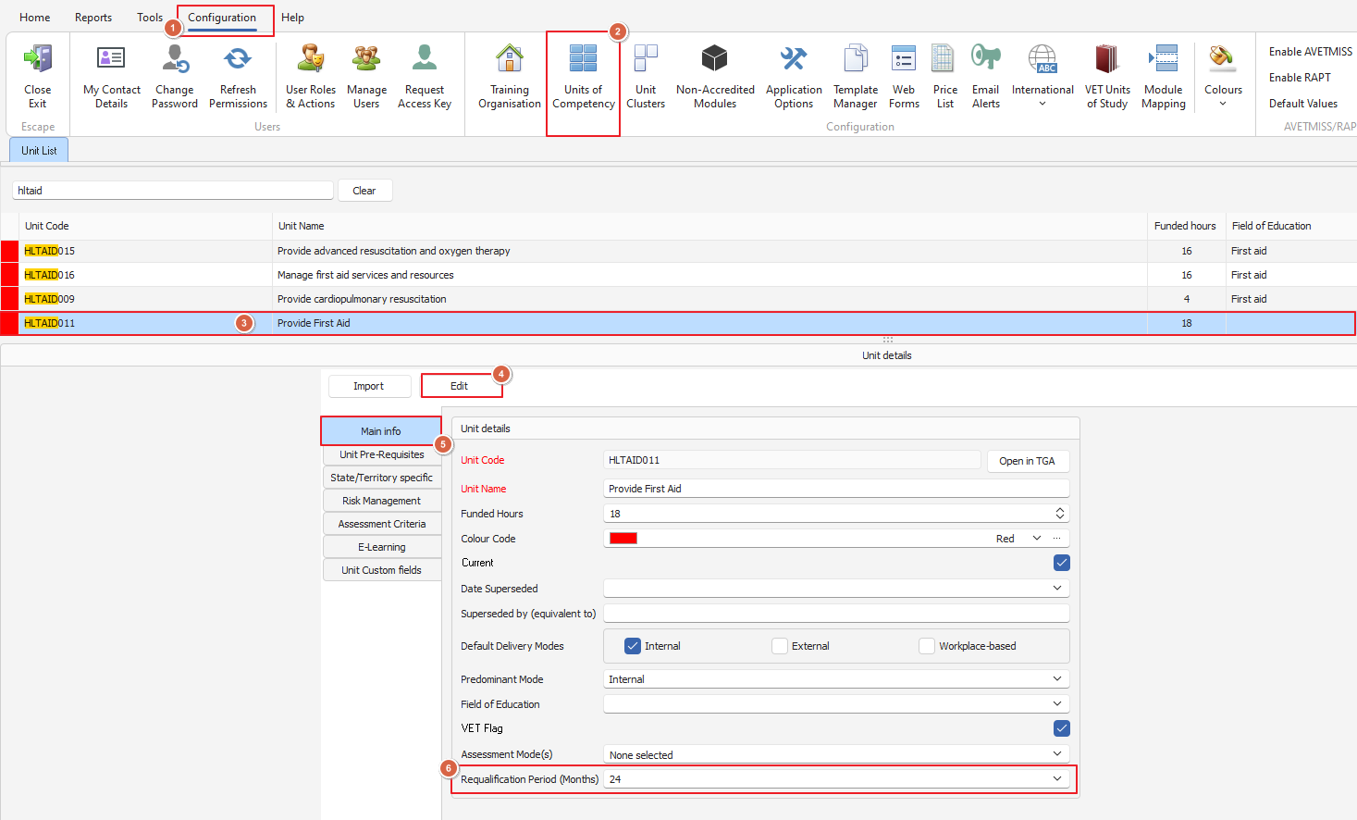
Task: Expand the Requalification Period dropdown
Action: (x=1057, y=779)
